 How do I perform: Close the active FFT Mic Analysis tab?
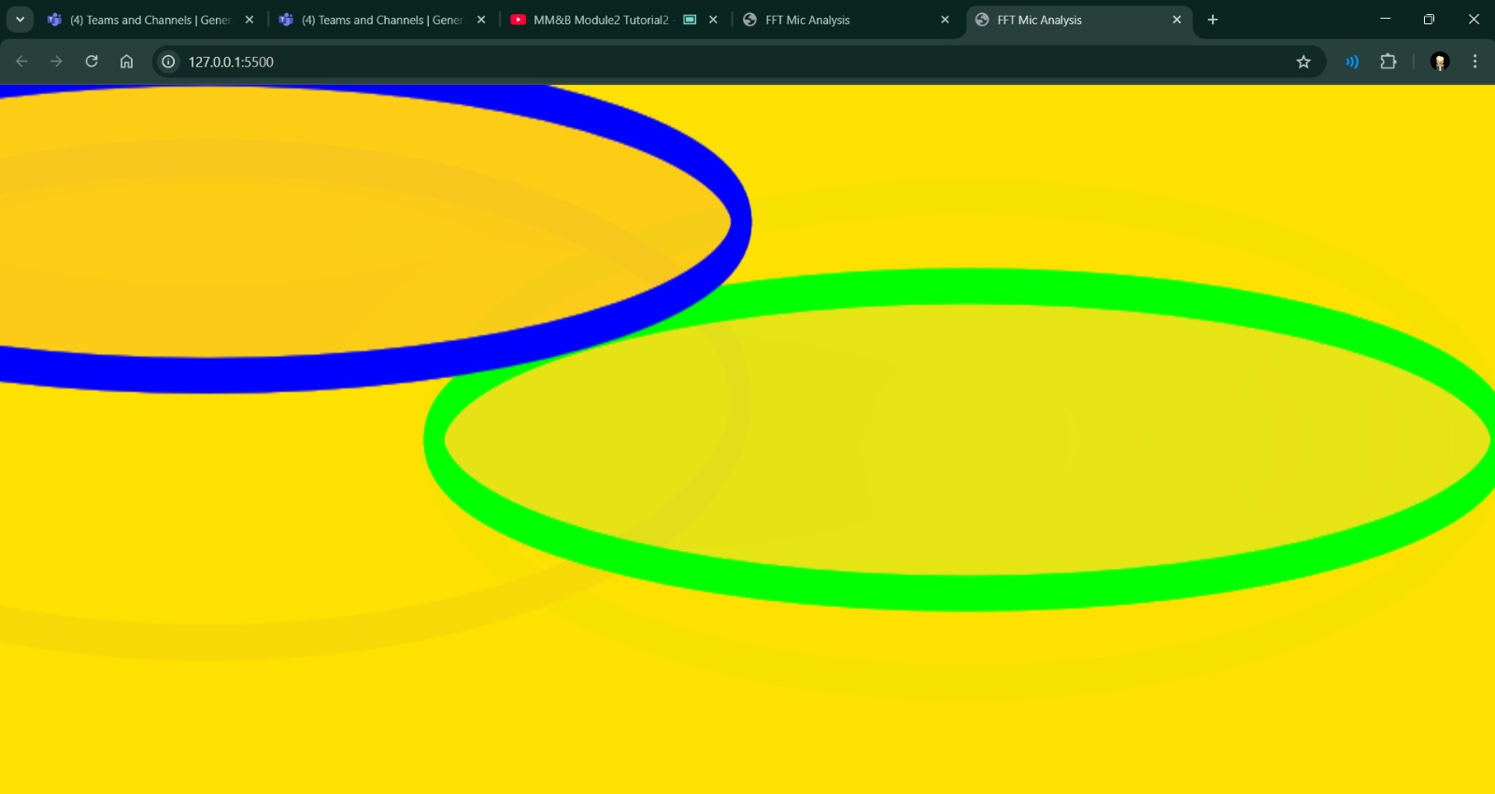click(x=1176, y=20)
